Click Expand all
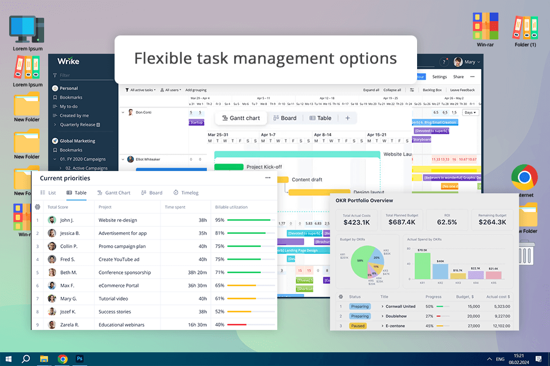This screenshot has width=550, height=366. 371,90
